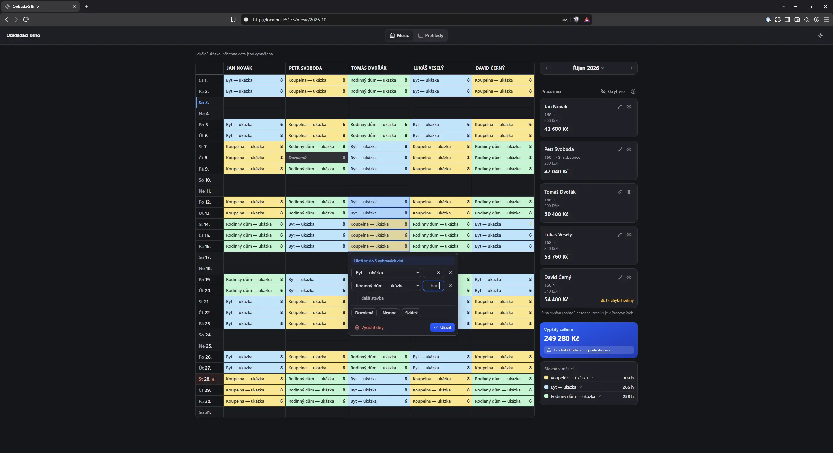The width and height of the screenshot is (833, 453).
Task: Edit Lukáš Veselý with the pencil icon
Action: 620,235
